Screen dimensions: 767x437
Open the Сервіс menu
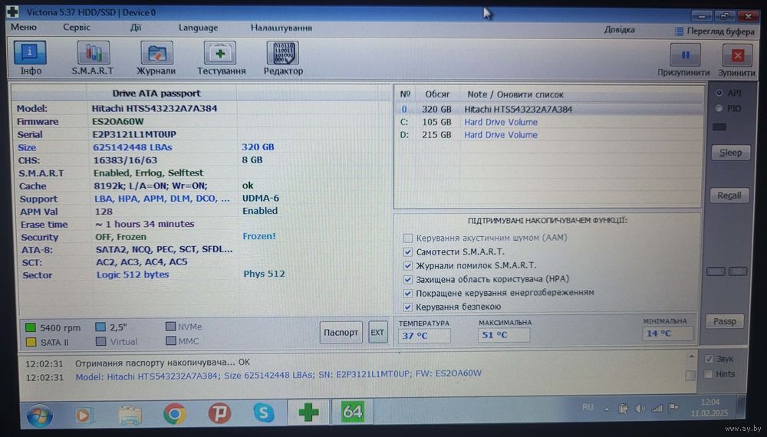tap(77, 28)
